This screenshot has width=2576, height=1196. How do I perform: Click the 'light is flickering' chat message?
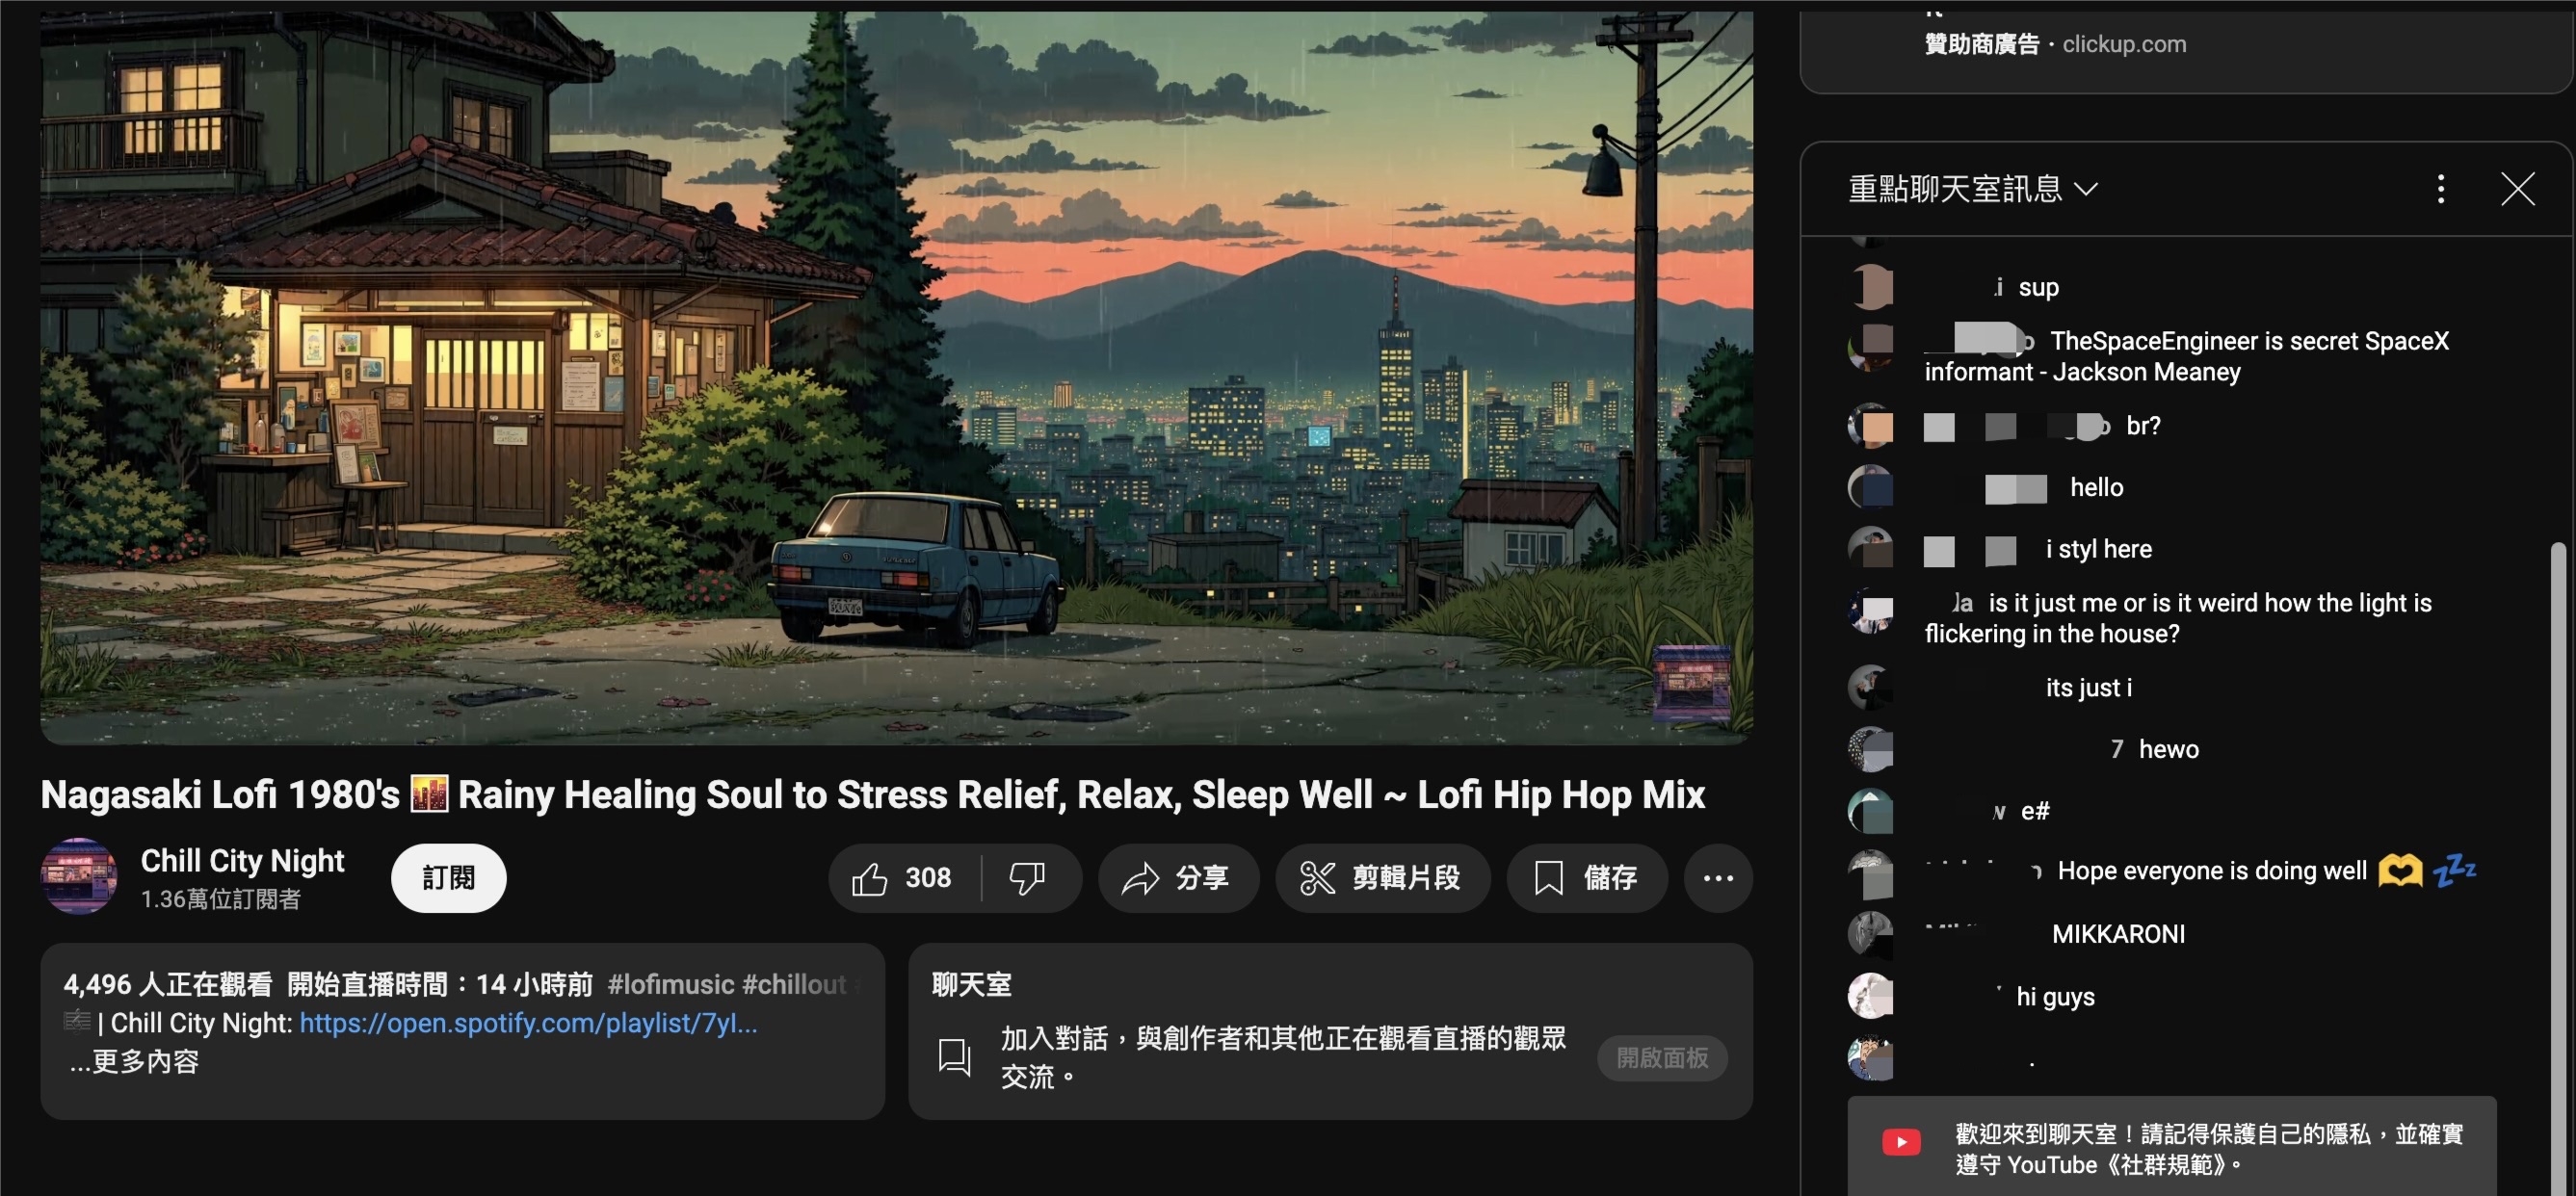(x=2178, y=618)
